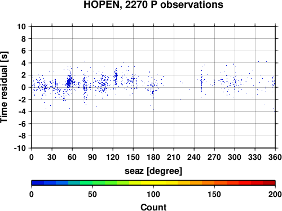Screen dimensions: 282x211
Task: Click the y-axis tick label 10
Action: pyautogui.click(x=21, y=26)
